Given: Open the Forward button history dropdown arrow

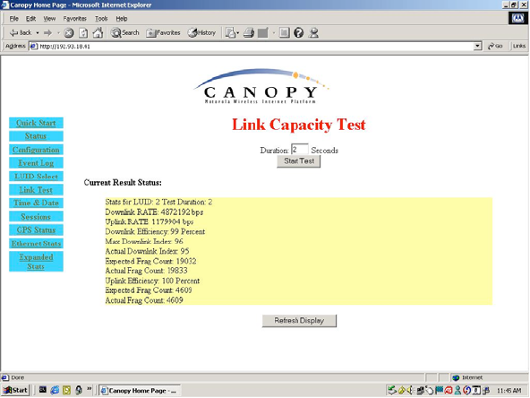Looking at the screenshot, I should click(x=58, y=33).
